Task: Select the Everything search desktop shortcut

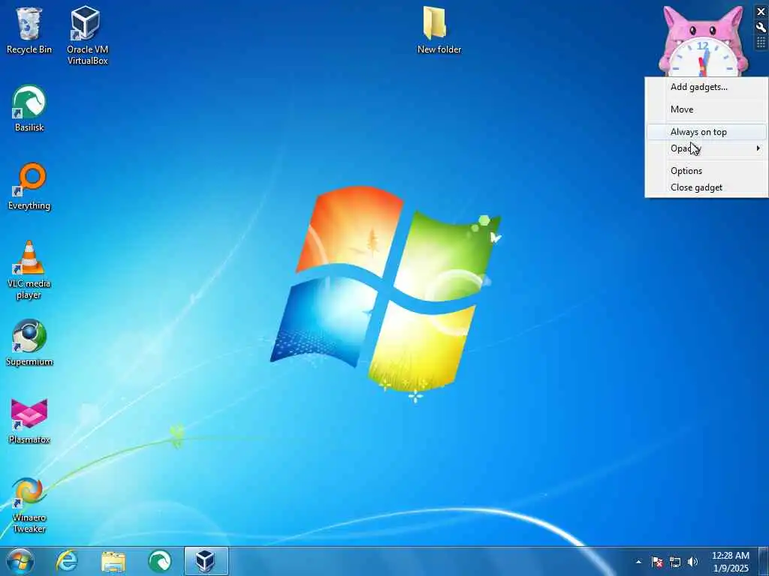Action: point(29,187)
